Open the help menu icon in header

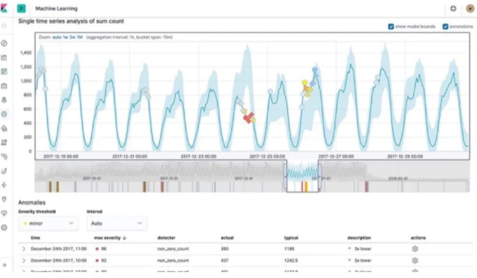(x=453, y=9)
